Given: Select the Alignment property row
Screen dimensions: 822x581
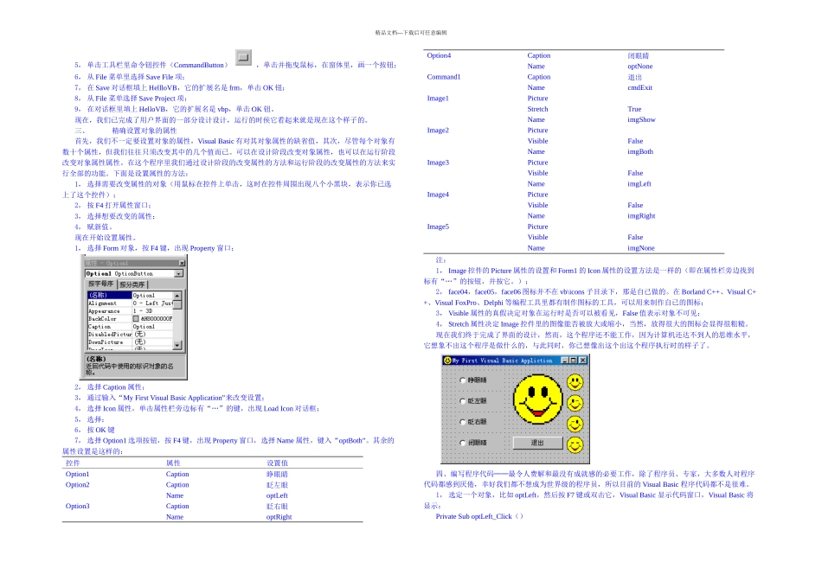Looking at the screenshot, I should coord(130,303).
